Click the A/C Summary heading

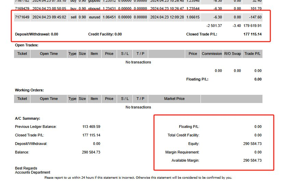click(27, 118)
